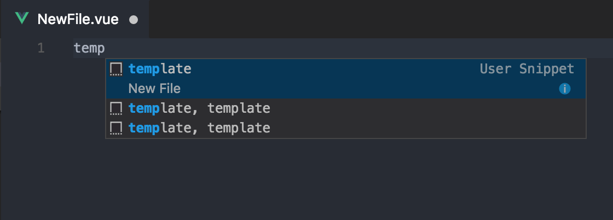The height and width of the screenshot is (220, 613).
Task: Click the empty gutter below line number 1
Action: 41,137
